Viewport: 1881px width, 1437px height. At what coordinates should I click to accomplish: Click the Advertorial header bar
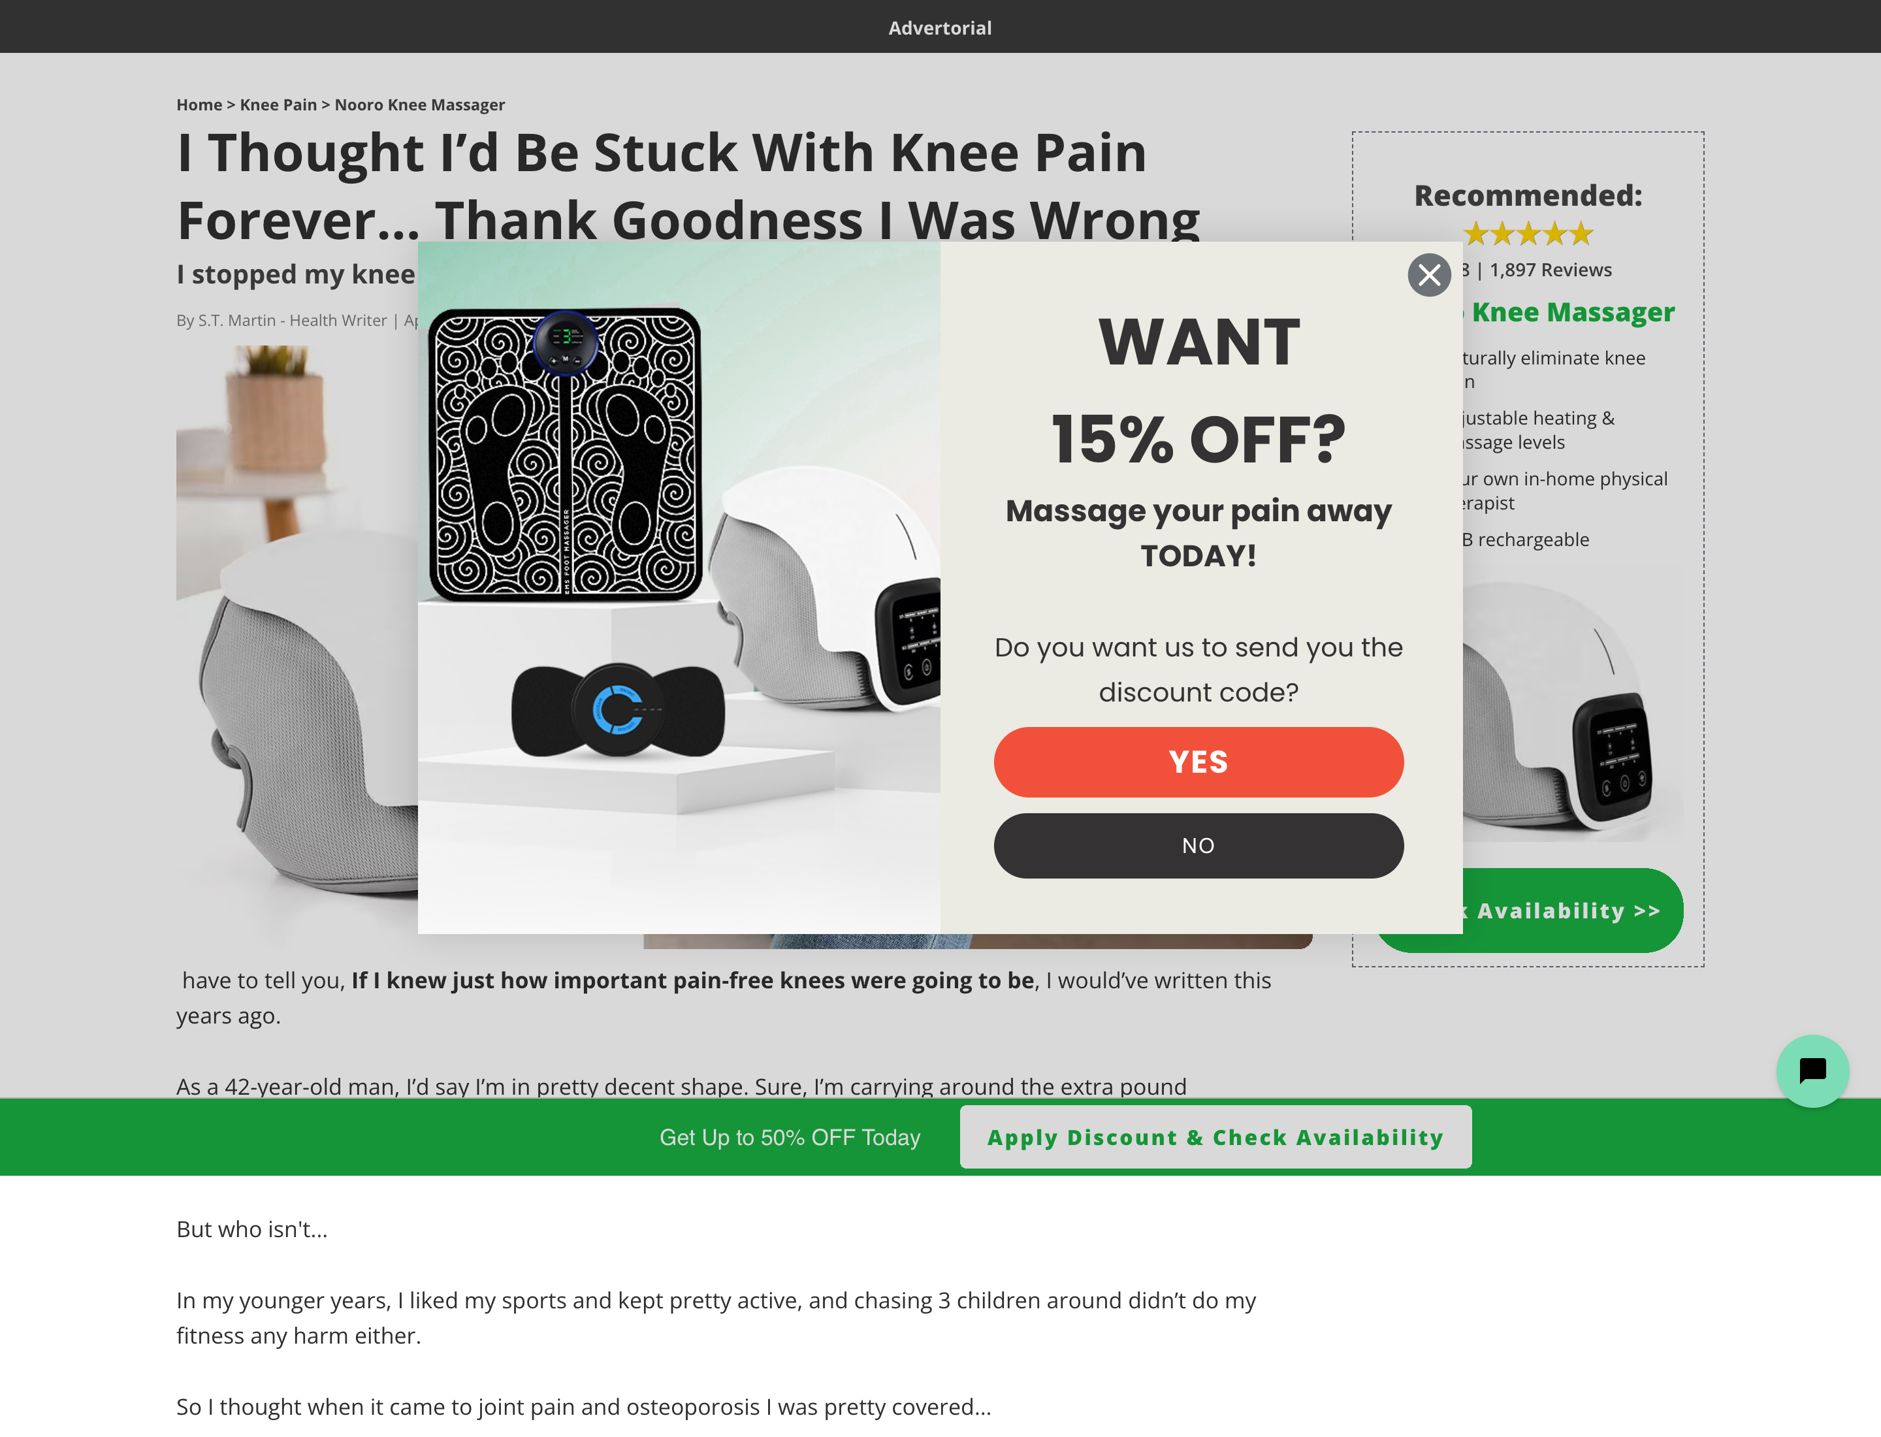(940, 27)
